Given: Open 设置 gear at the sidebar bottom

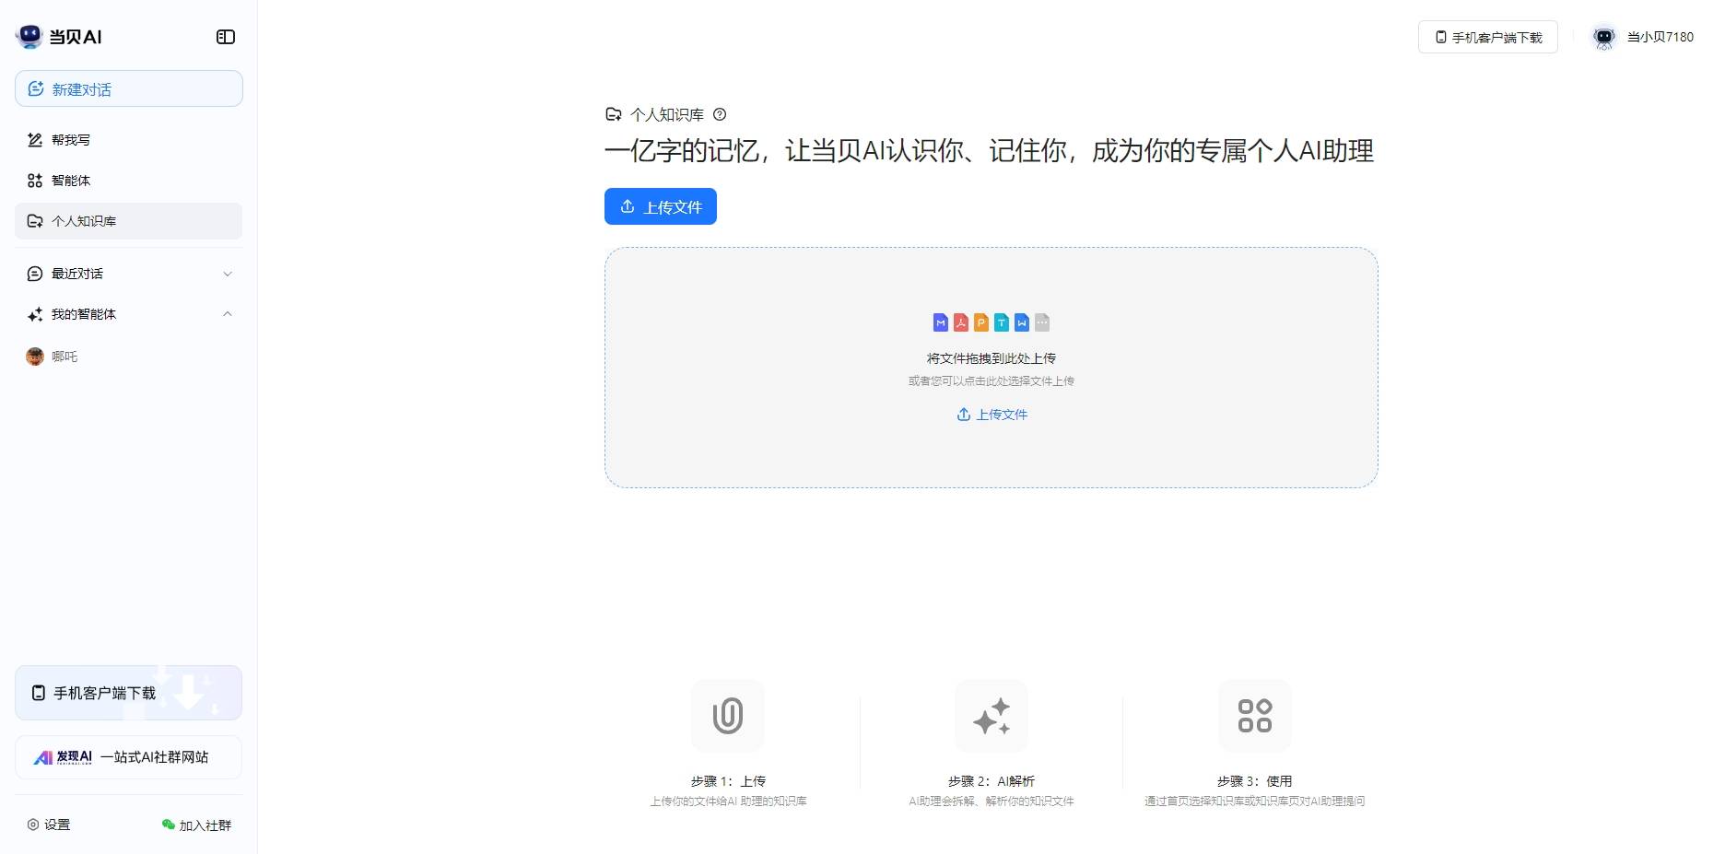Looking at the screenshot, I should (33, 825).
